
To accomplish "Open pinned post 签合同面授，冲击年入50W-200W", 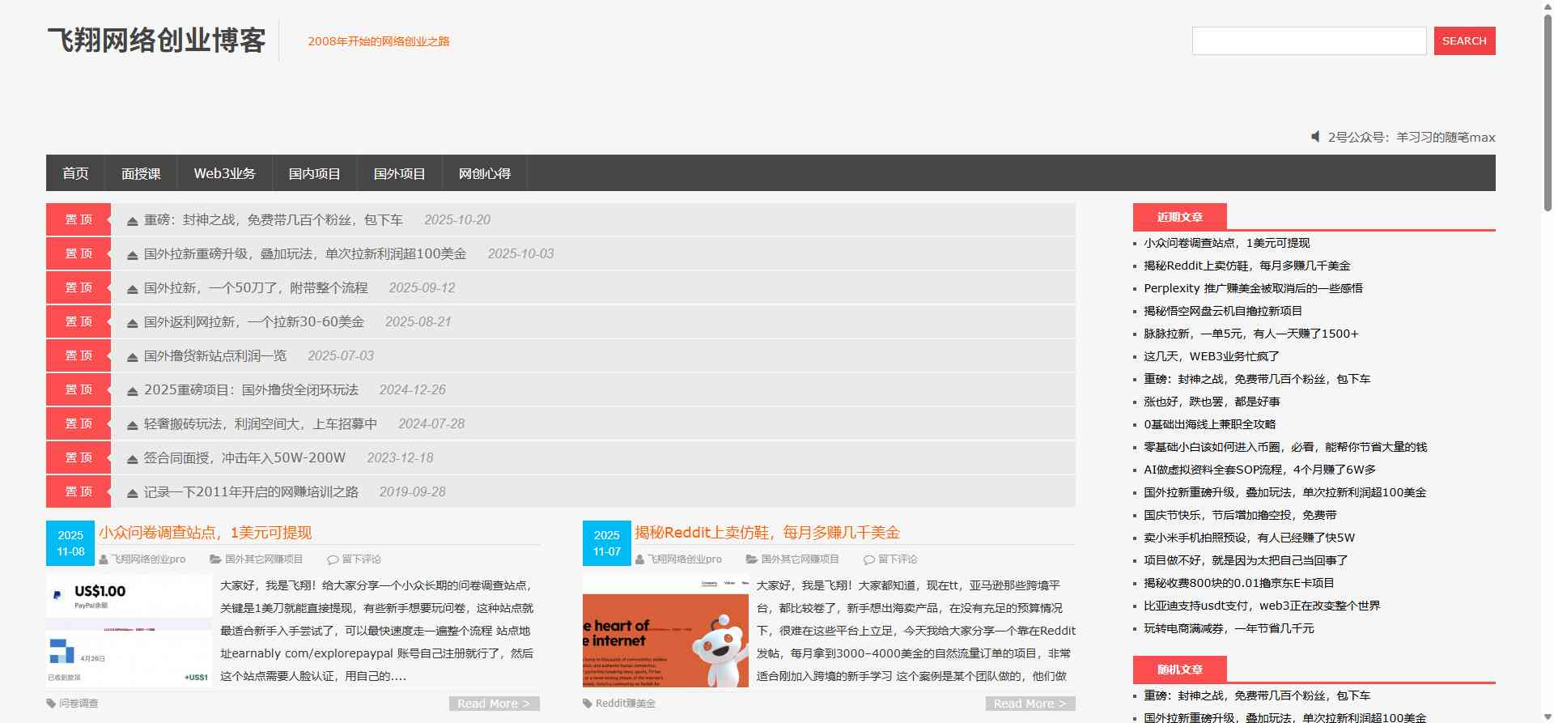I will (244, 458).
